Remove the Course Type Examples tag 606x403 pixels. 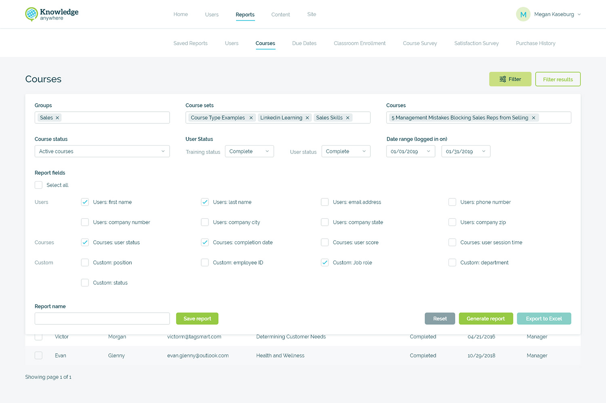pos(251,118)
